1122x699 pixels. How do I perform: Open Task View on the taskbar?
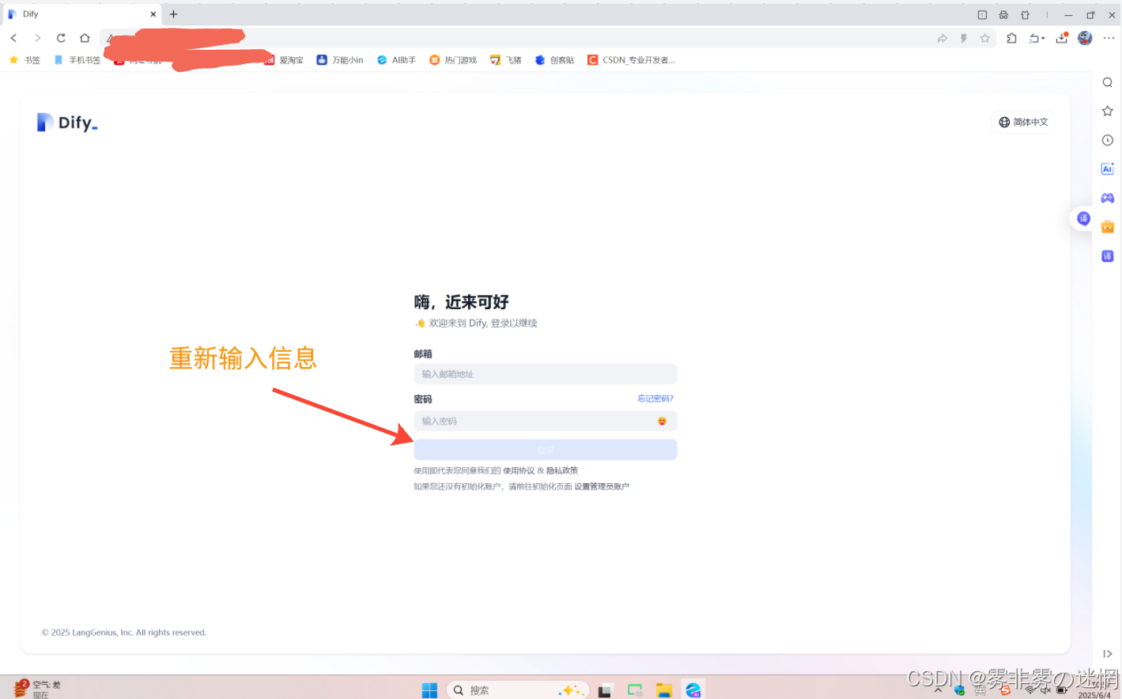coord(605,690)
